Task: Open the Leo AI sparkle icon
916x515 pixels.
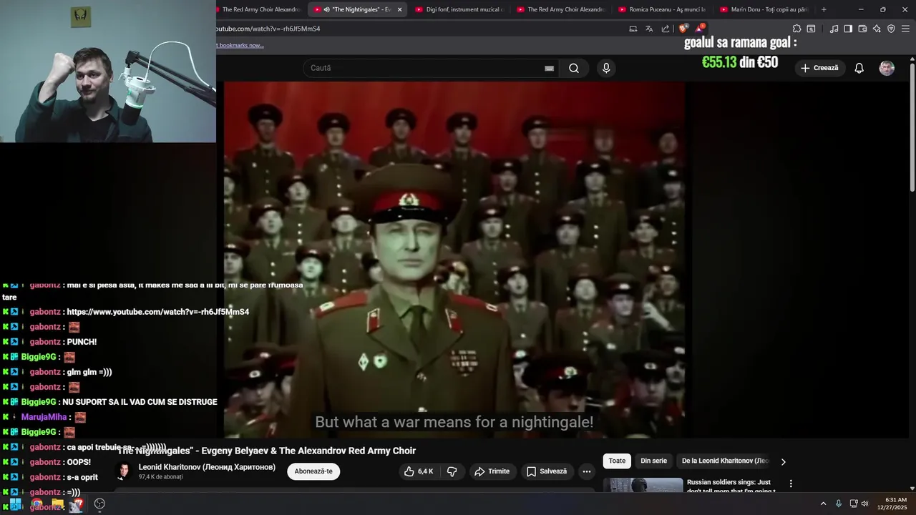Action: 877,29
